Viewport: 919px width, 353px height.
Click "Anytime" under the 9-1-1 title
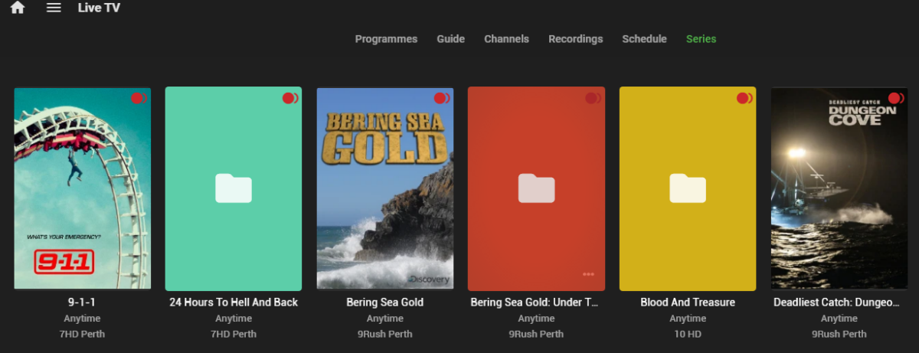point(82,319)
